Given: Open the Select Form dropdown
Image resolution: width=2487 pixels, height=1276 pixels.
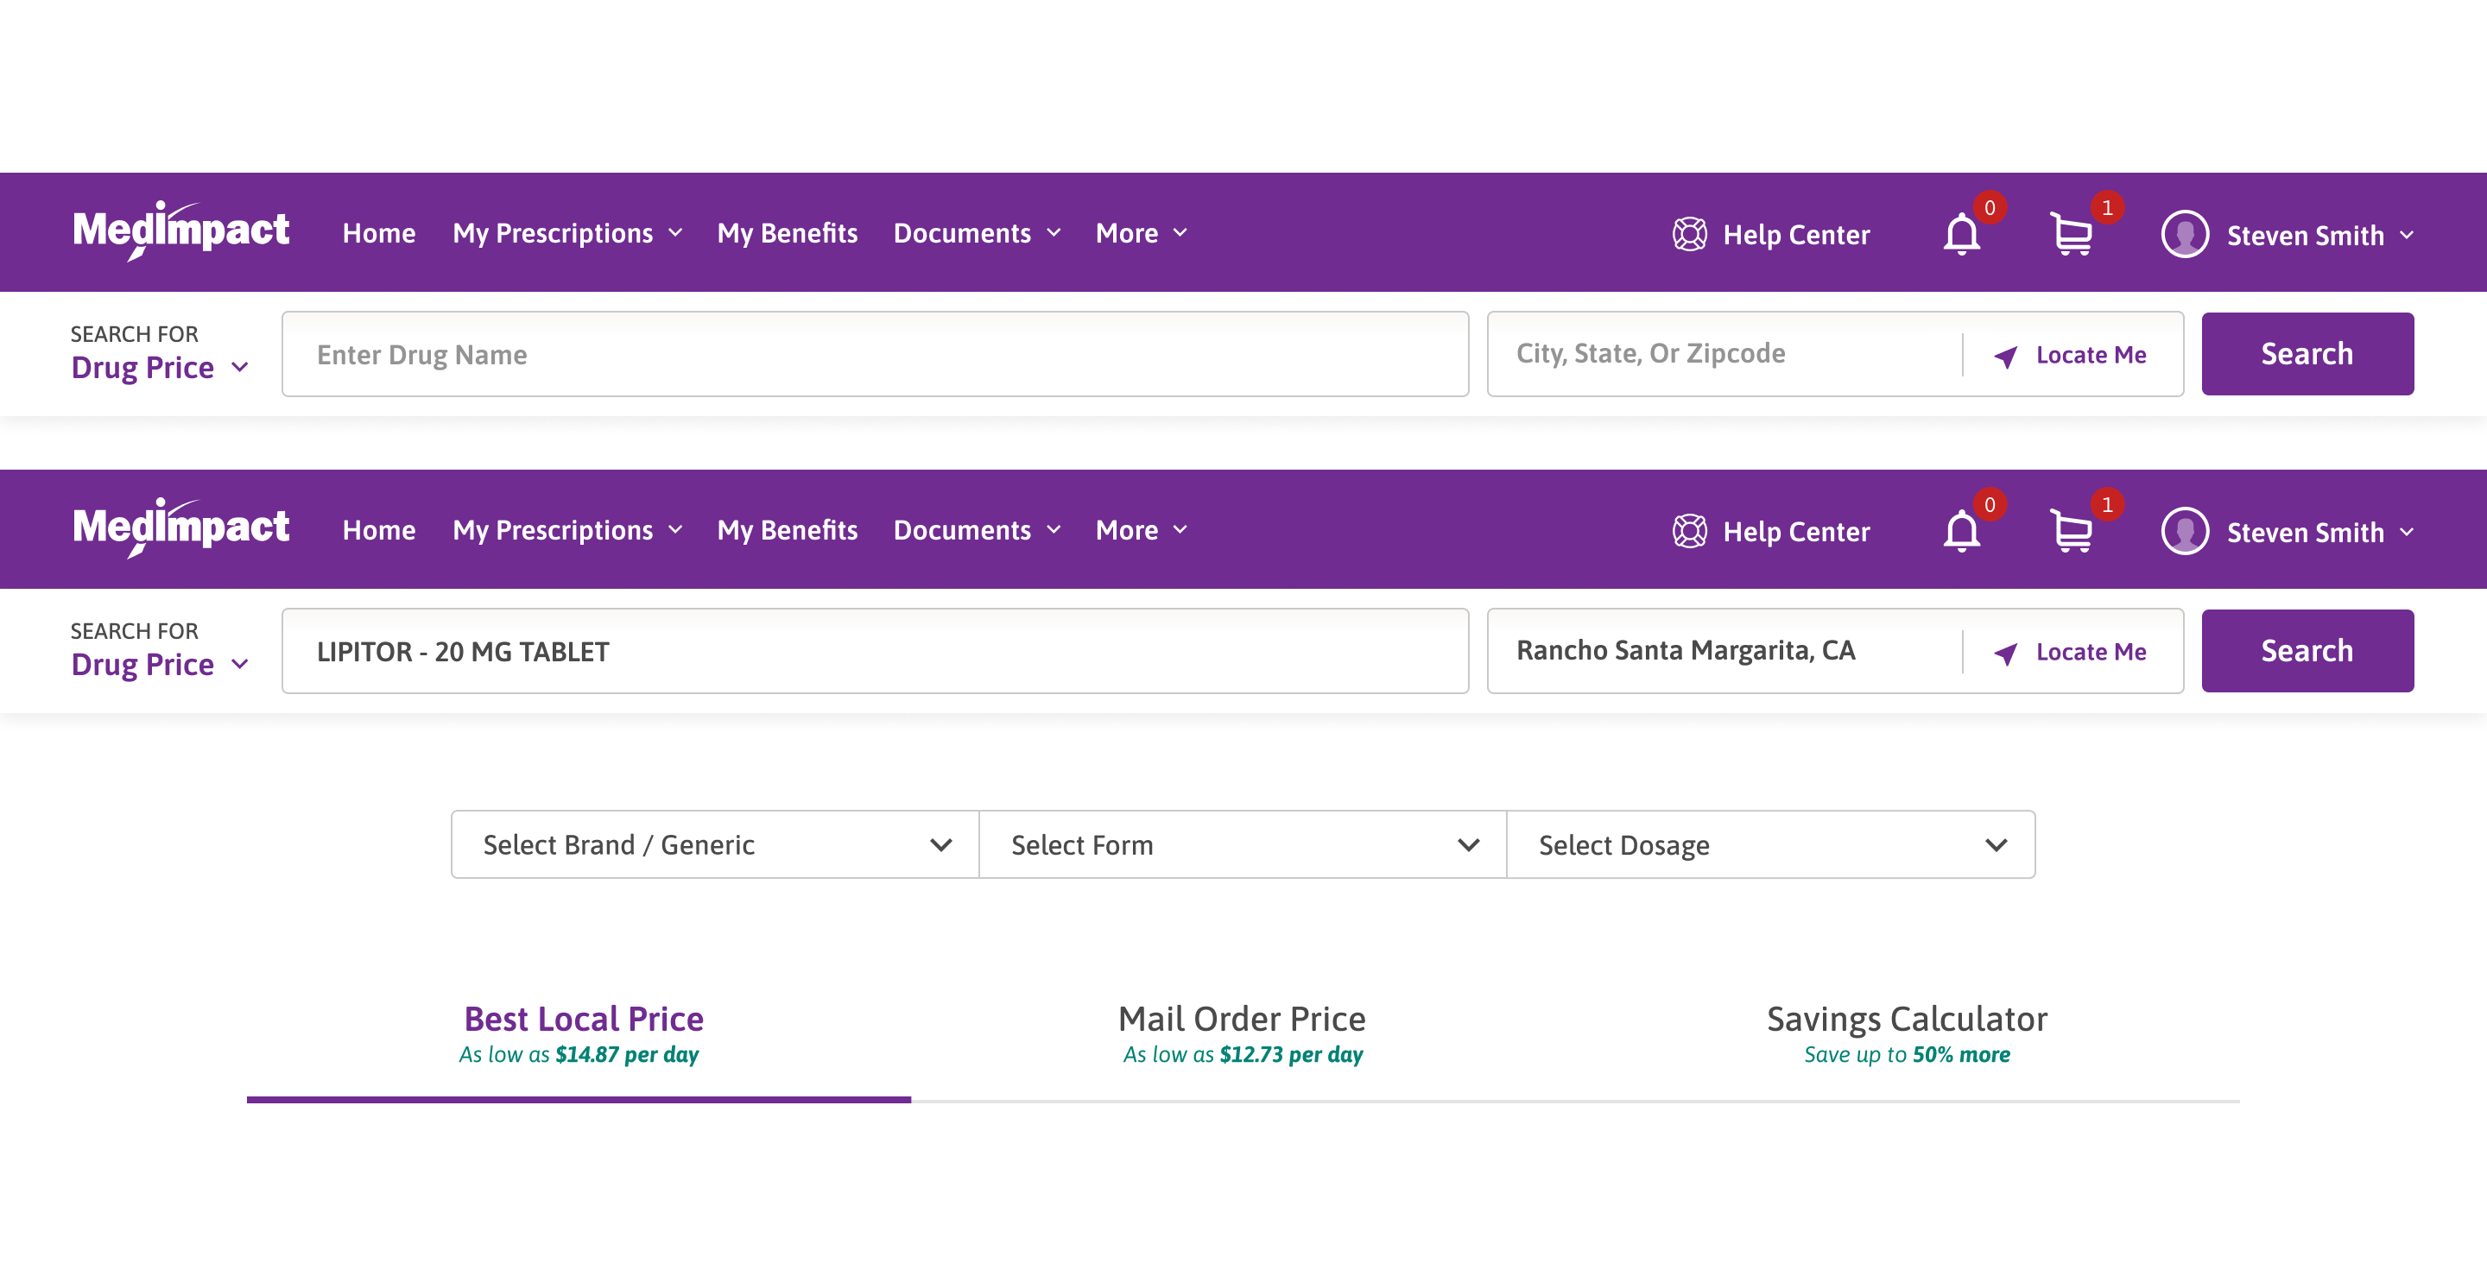Looking at the screenshot, I should point(1243,844).
